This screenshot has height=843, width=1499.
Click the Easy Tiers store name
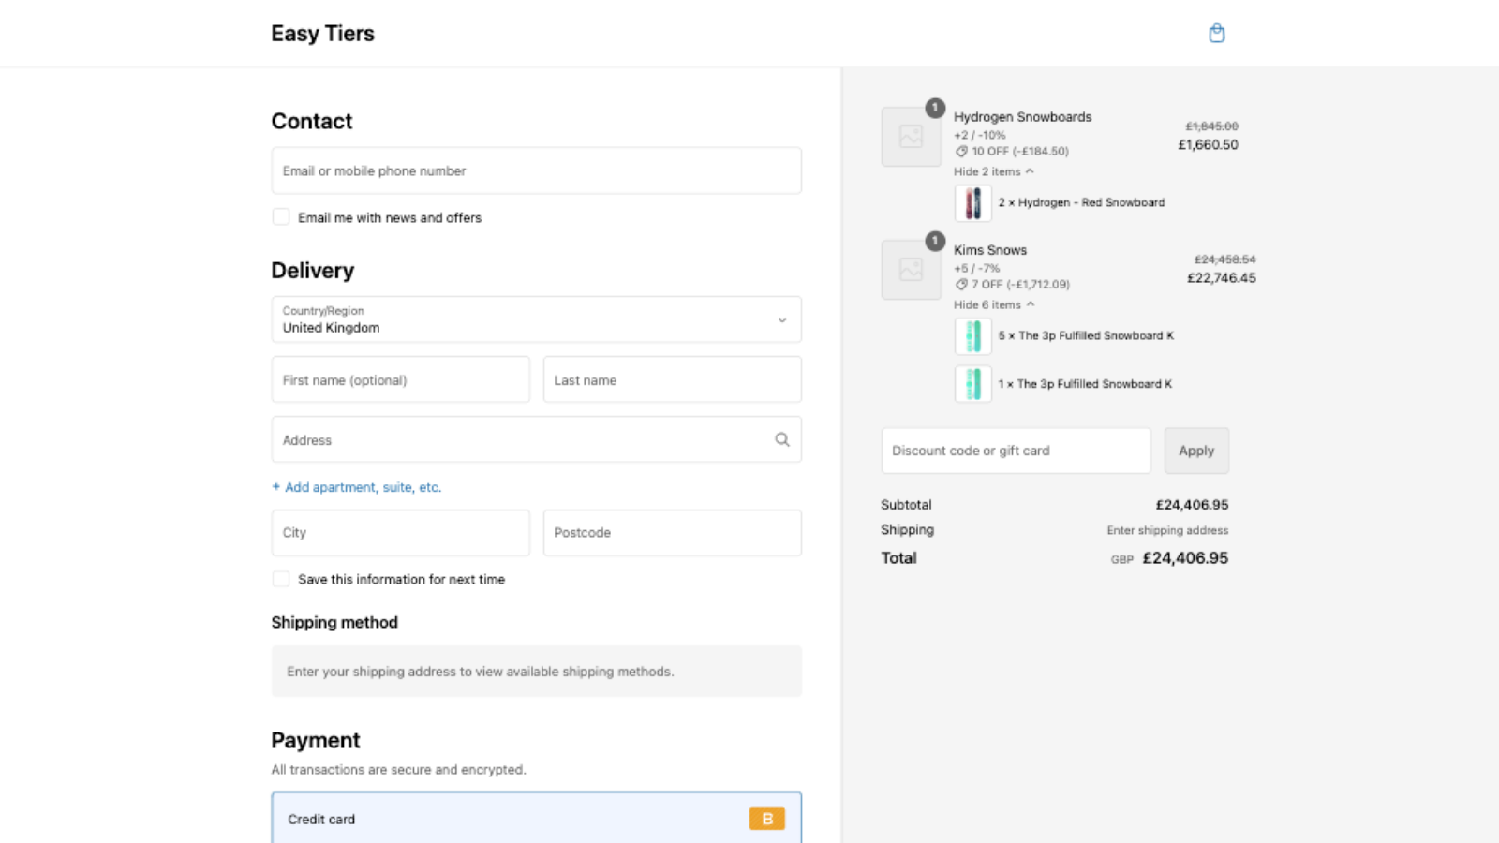pyautogui.click(x=322, y=33)
